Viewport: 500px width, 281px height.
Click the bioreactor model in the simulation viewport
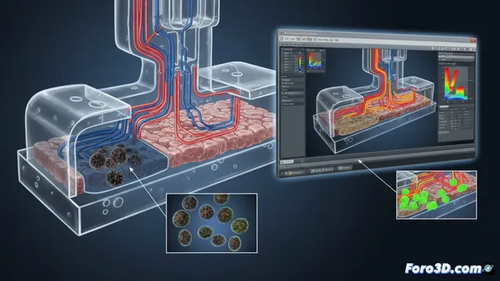(x=375, y=101)
